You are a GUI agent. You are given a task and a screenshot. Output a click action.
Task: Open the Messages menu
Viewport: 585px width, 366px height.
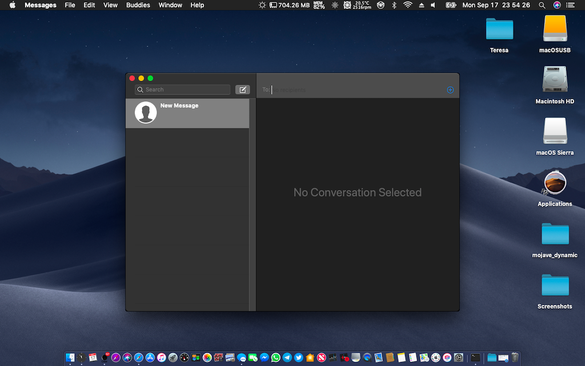pyautogui.click(x=41, y=5)
